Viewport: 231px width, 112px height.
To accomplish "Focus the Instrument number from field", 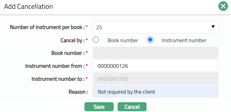I will coord(155,66).
